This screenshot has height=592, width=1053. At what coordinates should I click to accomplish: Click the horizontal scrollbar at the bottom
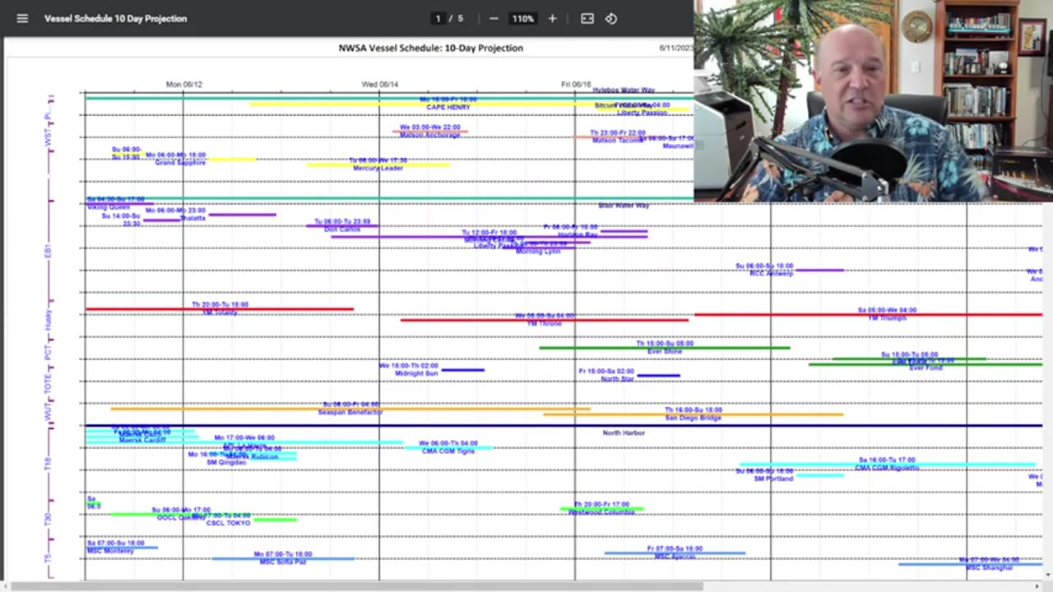357,586
